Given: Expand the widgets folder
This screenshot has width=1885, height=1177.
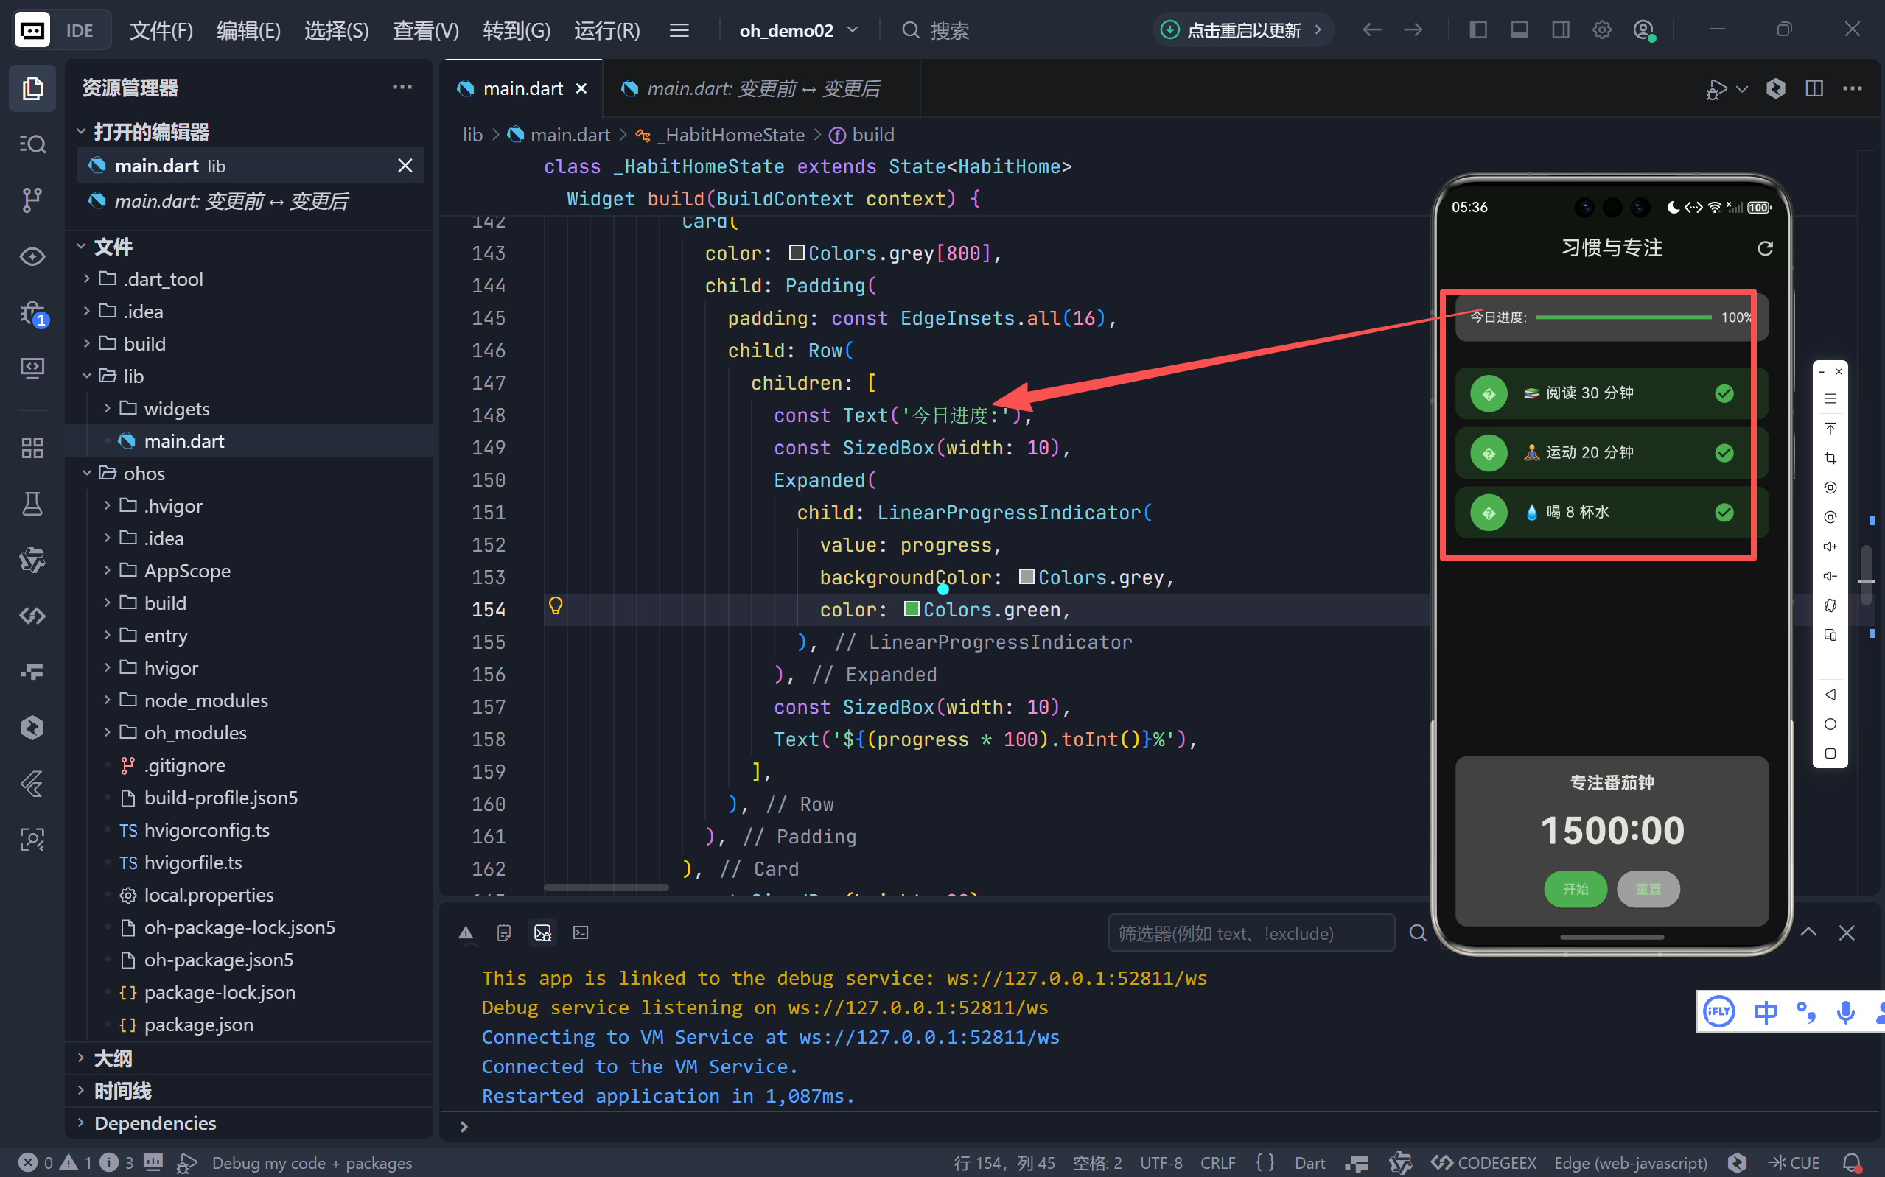Looking at the screenshot, I should coord(176,409).
